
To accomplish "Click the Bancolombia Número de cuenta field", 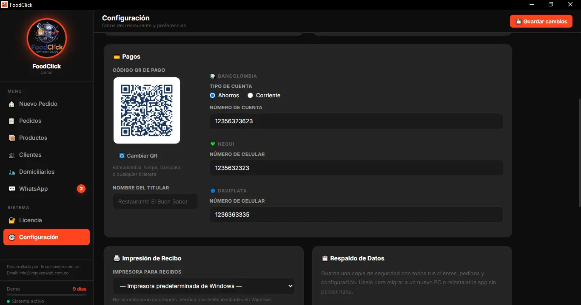I will [x=356, y=121].
